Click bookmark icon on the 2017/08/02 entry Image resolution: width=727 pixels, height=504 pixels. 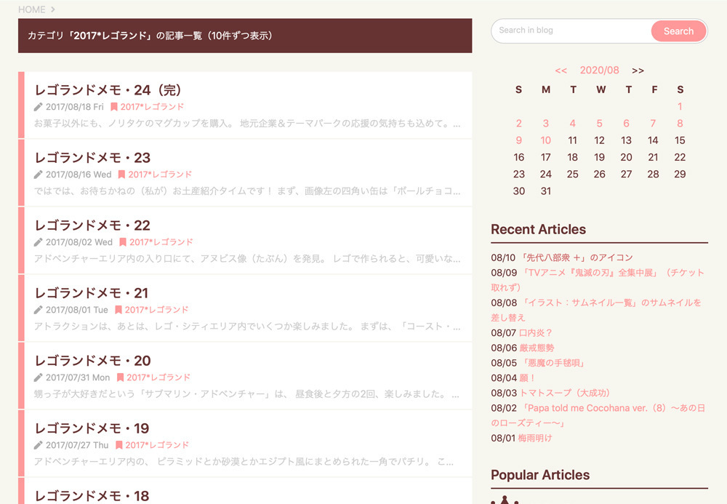click(x=122, y=242)
